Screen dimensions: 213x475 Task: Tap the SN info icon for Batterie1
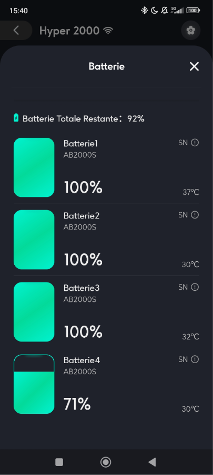tap(195, 142)
